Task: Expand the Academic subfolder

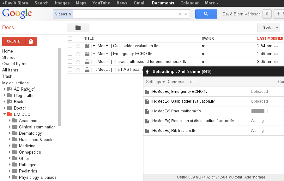Action: pyautogui.click(x=10, y=121)
